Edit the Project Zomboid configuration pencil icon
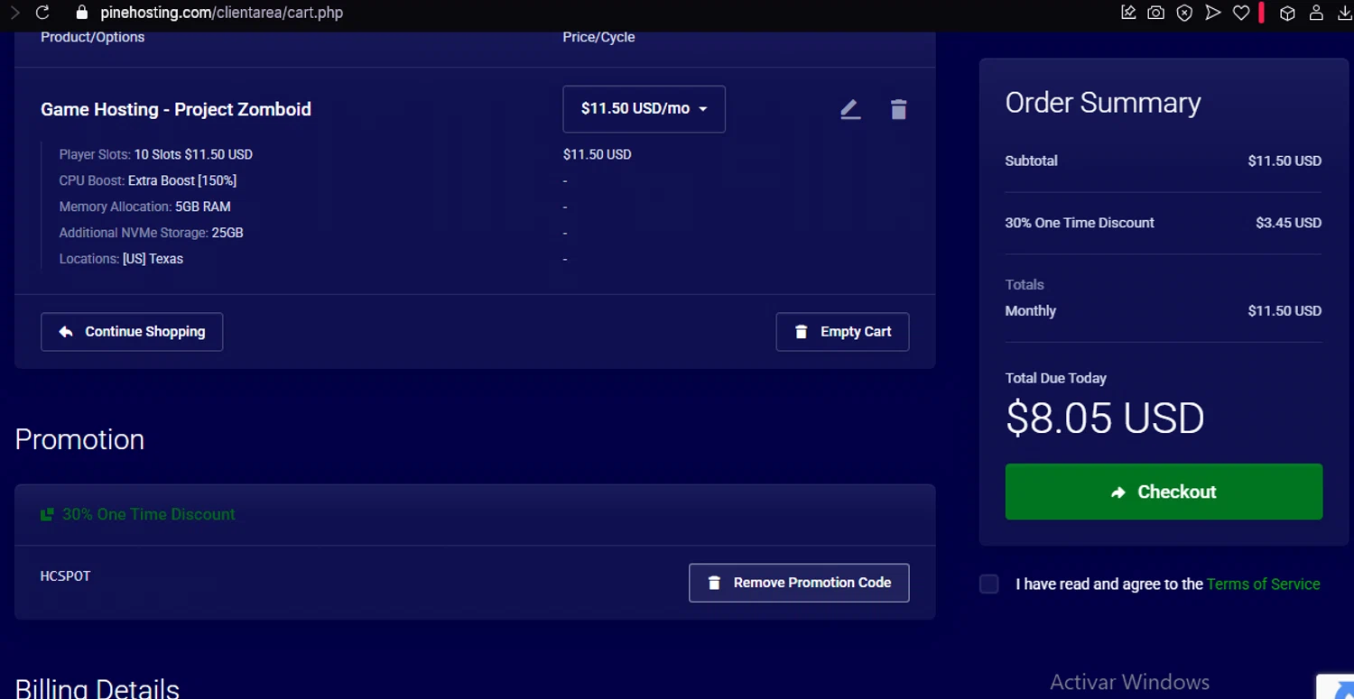This screenshot has height=699, width=1354. [850, 109]
